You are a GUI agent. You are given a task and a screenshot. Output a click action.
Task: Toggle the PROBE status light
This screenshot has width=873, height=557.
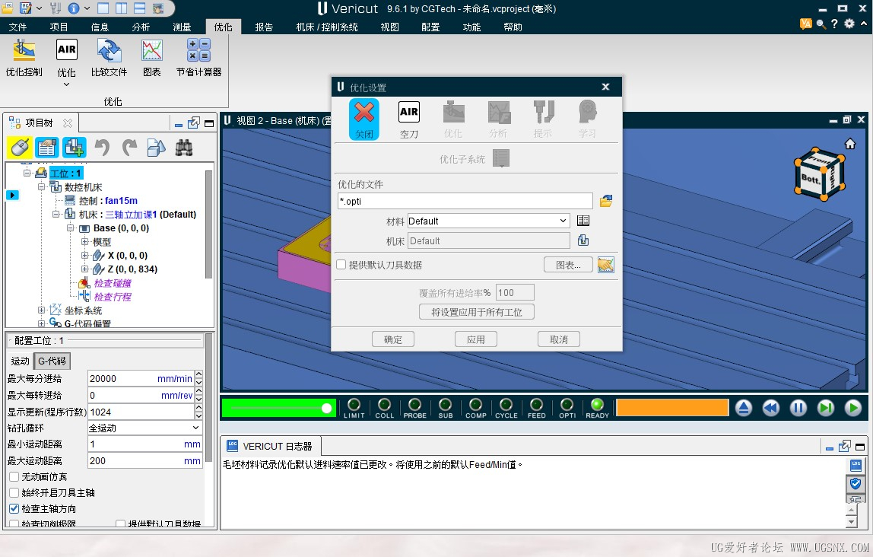point(414,404)
